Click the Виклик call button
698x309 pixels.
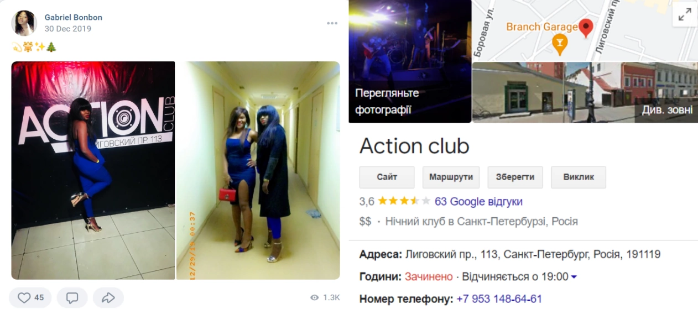tap(579, 177)
